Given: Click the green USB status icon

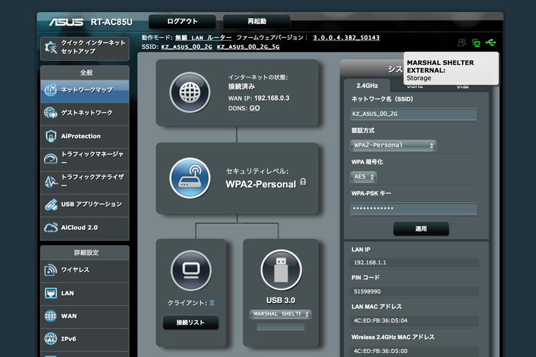Looking at the screenshot, I should tap(491, 43).
